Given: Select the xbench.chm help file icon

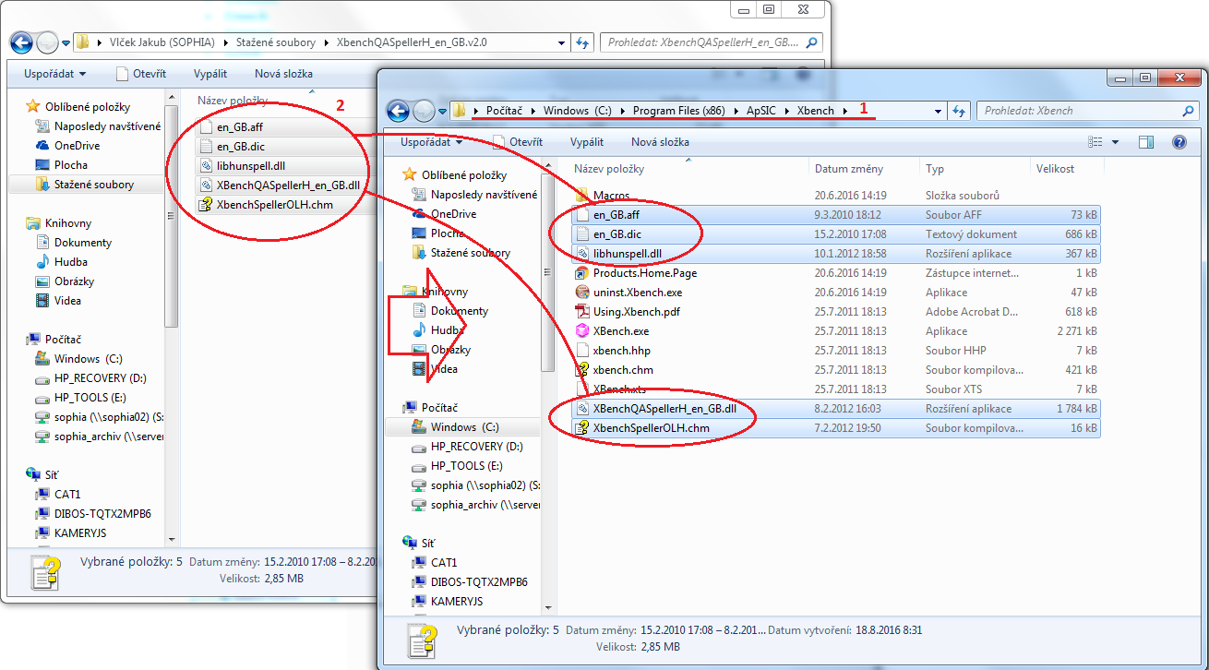Looking at the screenshot, I should click(x=582, y=370).
